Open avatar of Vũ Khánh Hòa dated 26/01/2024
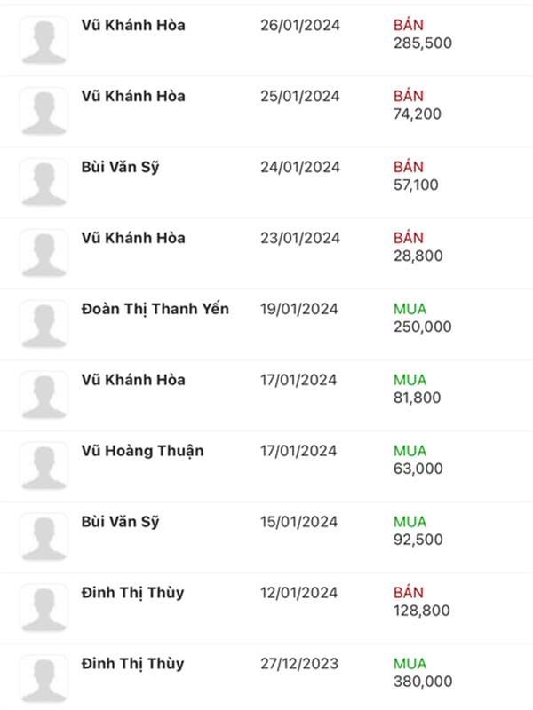533x710 pixels. coord(44,40)
